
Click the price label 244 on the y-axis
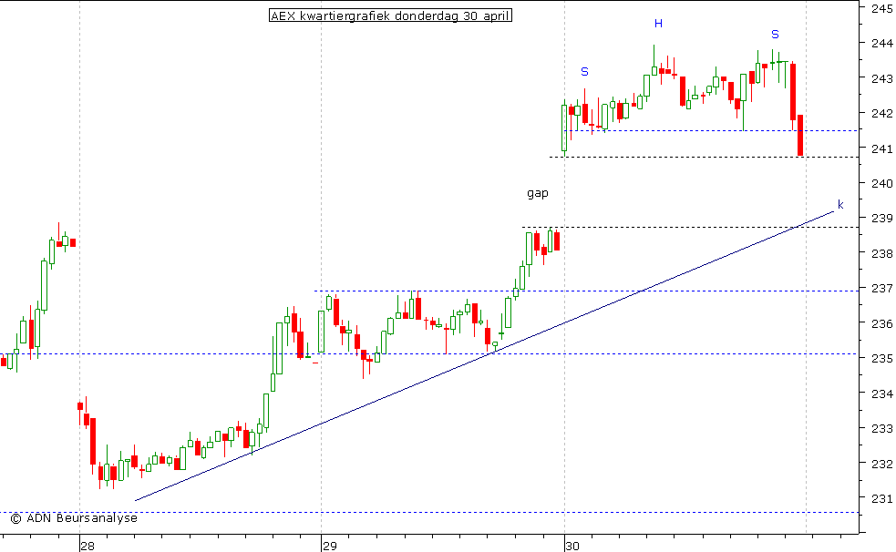(882, 44)
